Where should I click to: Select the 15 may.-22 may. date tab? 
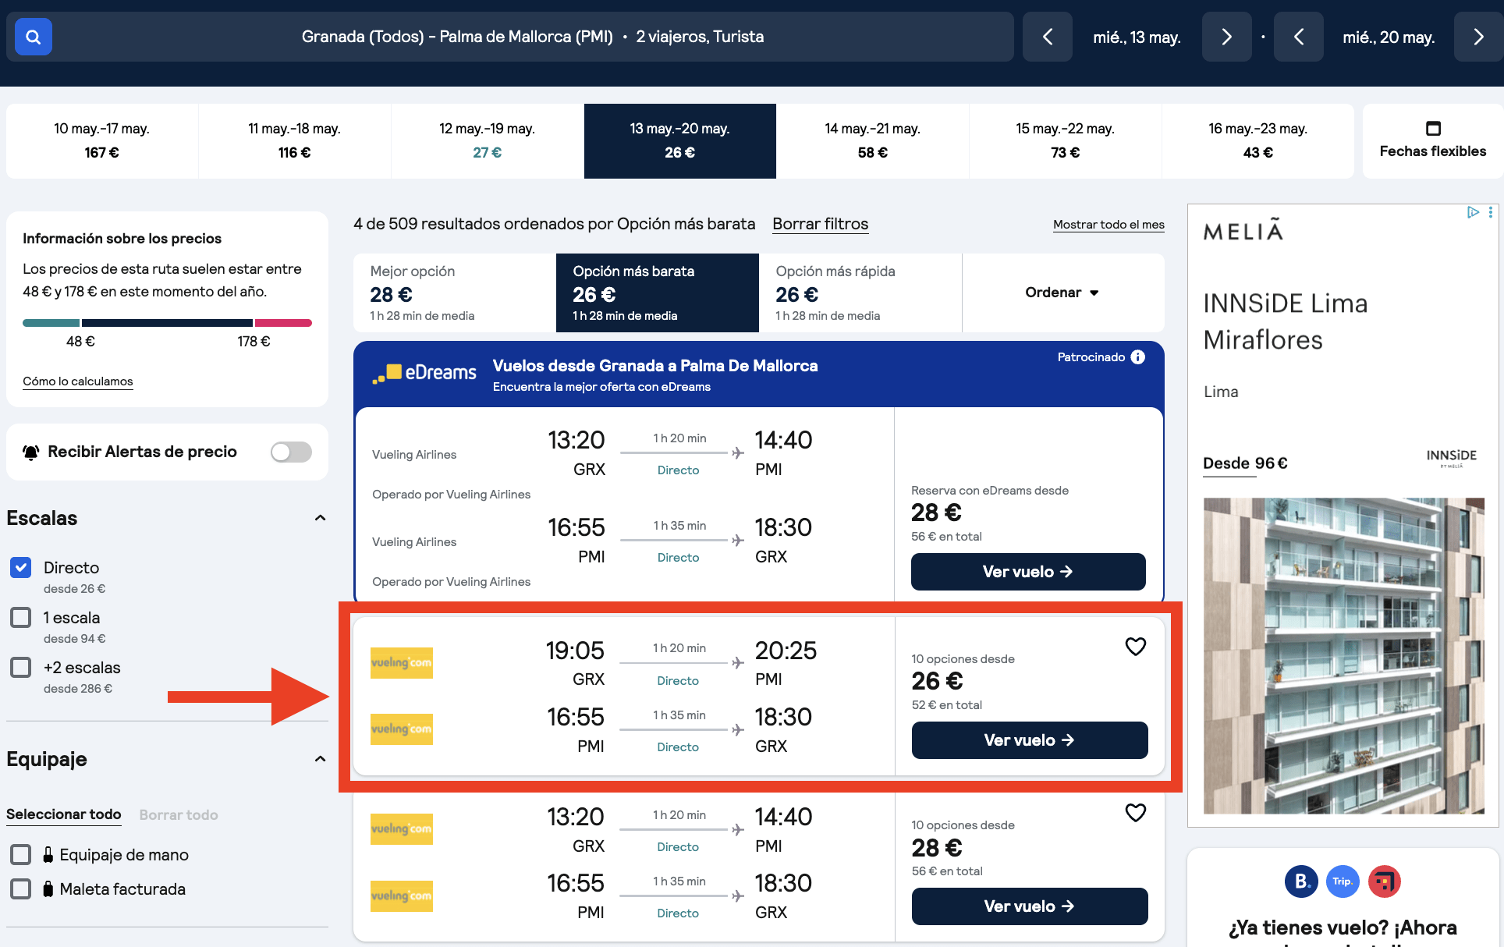(x=1066, y=141)
